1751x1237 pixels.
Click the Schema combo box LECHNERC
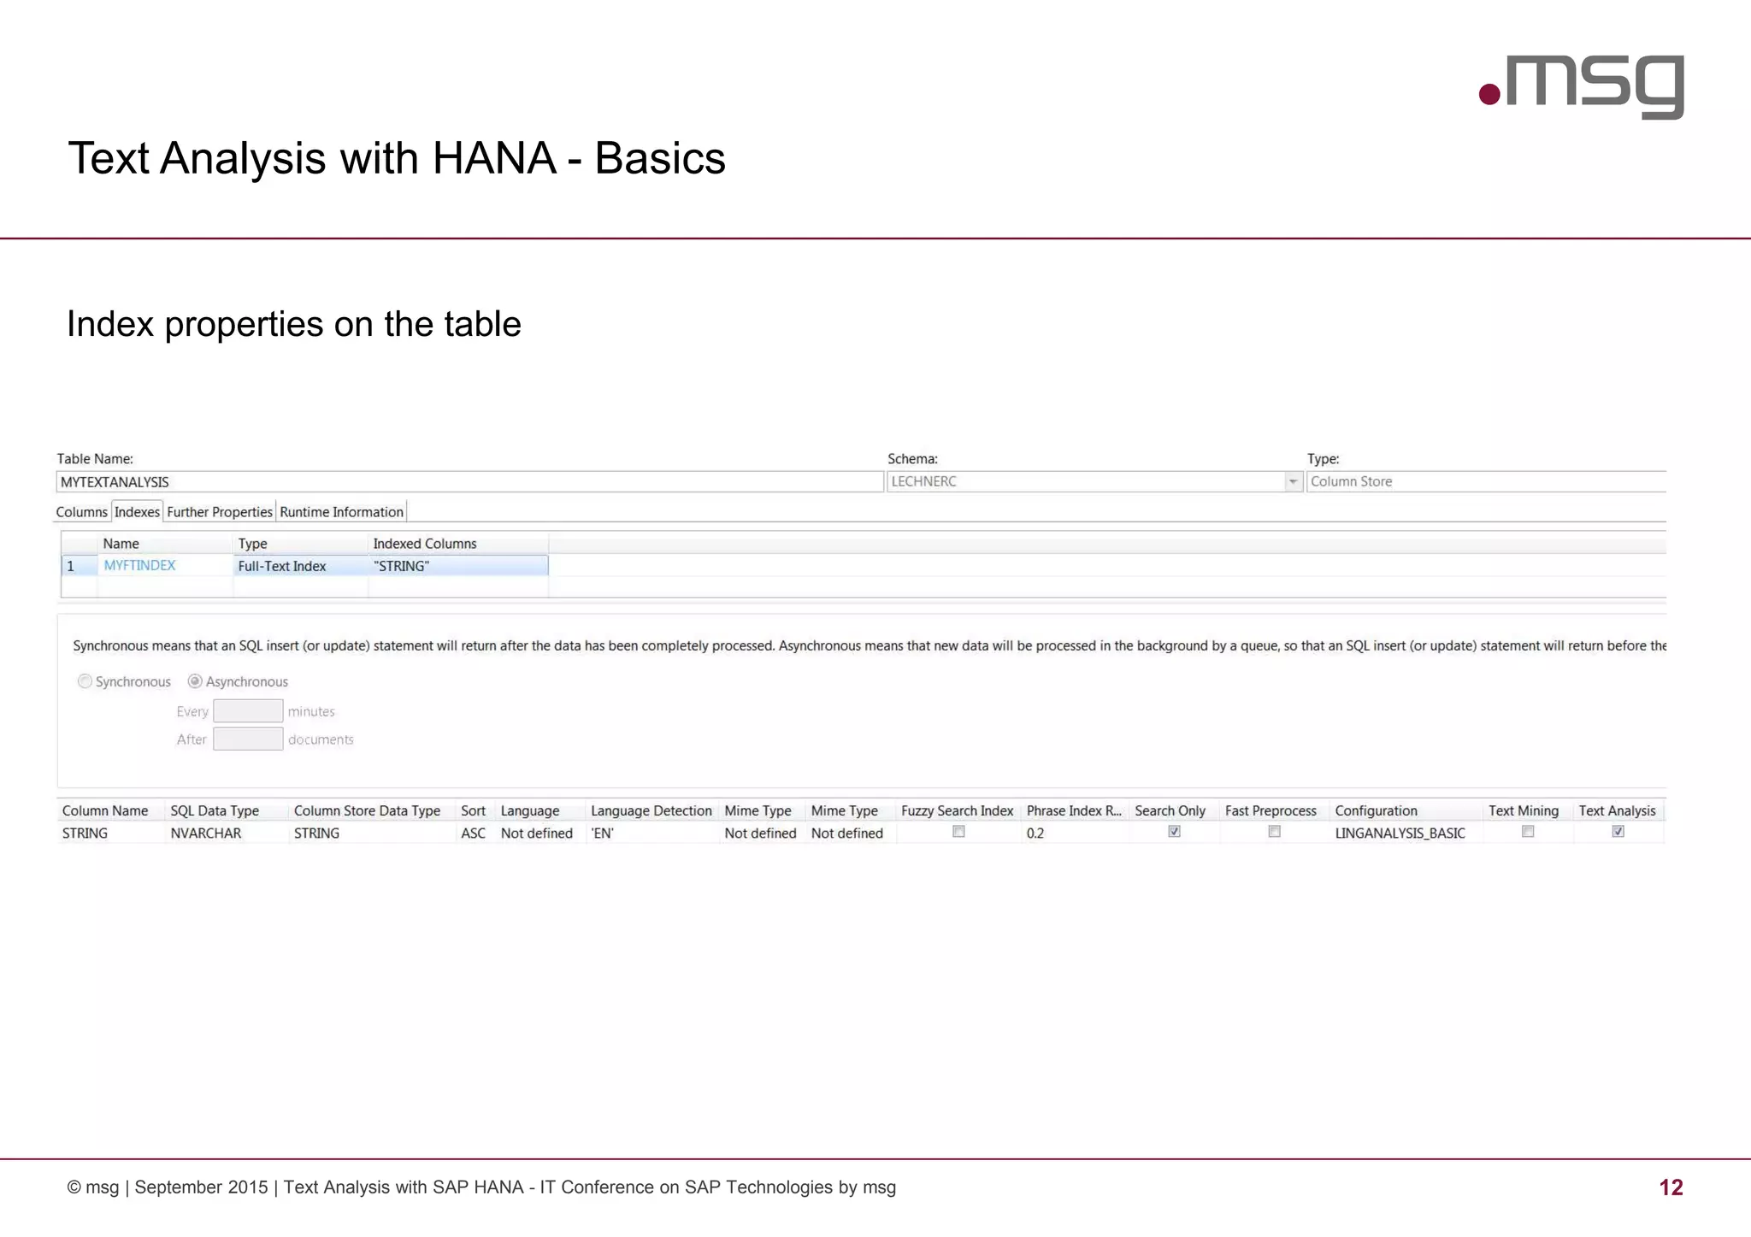1094,482
